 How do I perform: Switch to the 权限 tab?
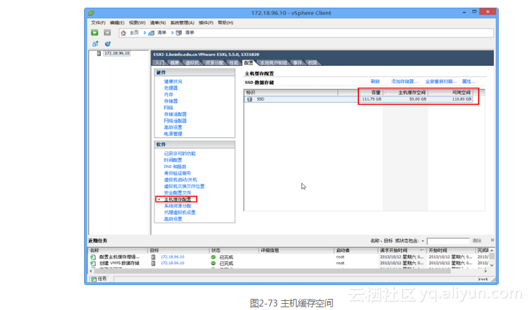click(313, 62)
